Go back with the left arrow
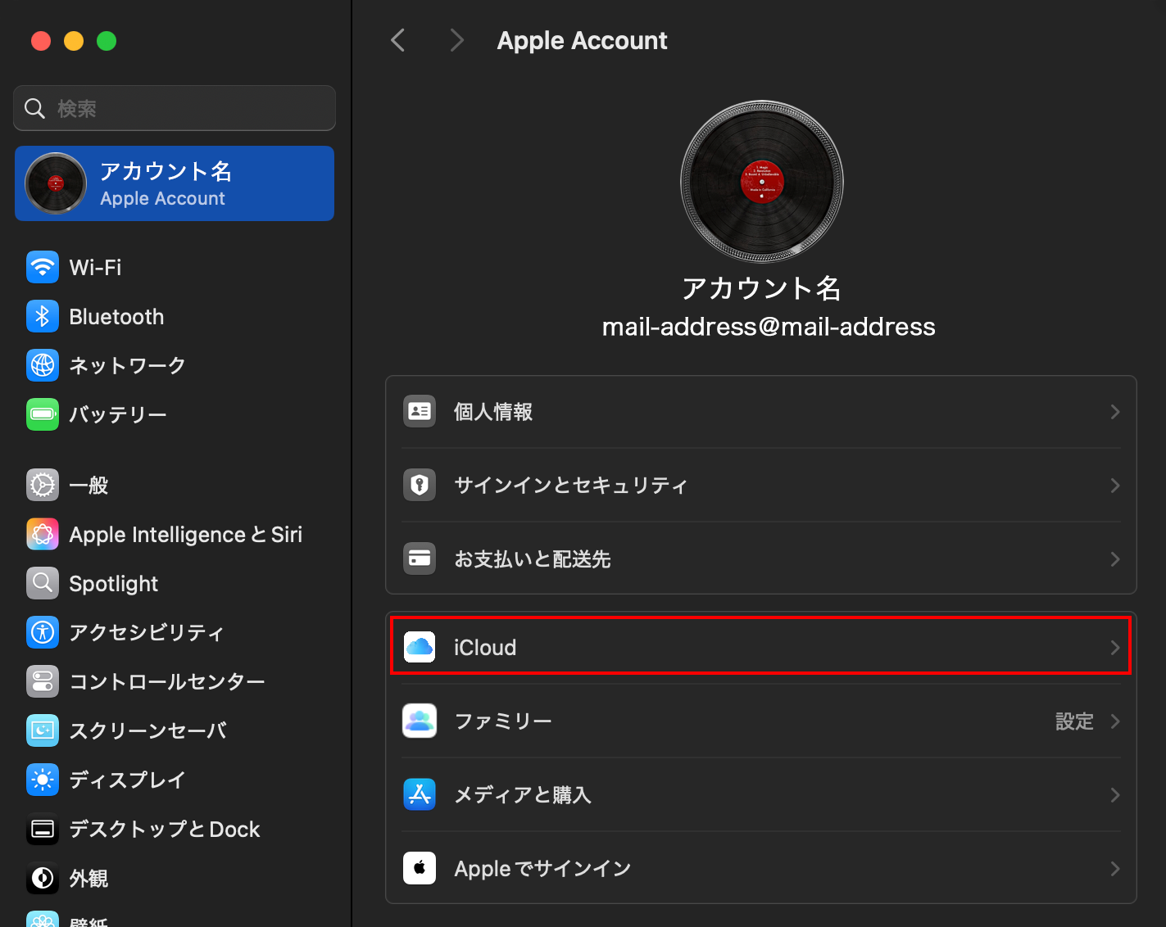This screenshot has height=927, width=1166. pyautogui.click(x=398, y=40)
